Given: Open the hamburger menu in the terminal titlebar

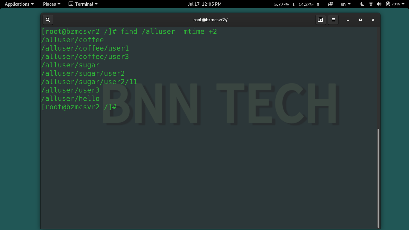Looking at the screenshot, I should tap(333, 20).
